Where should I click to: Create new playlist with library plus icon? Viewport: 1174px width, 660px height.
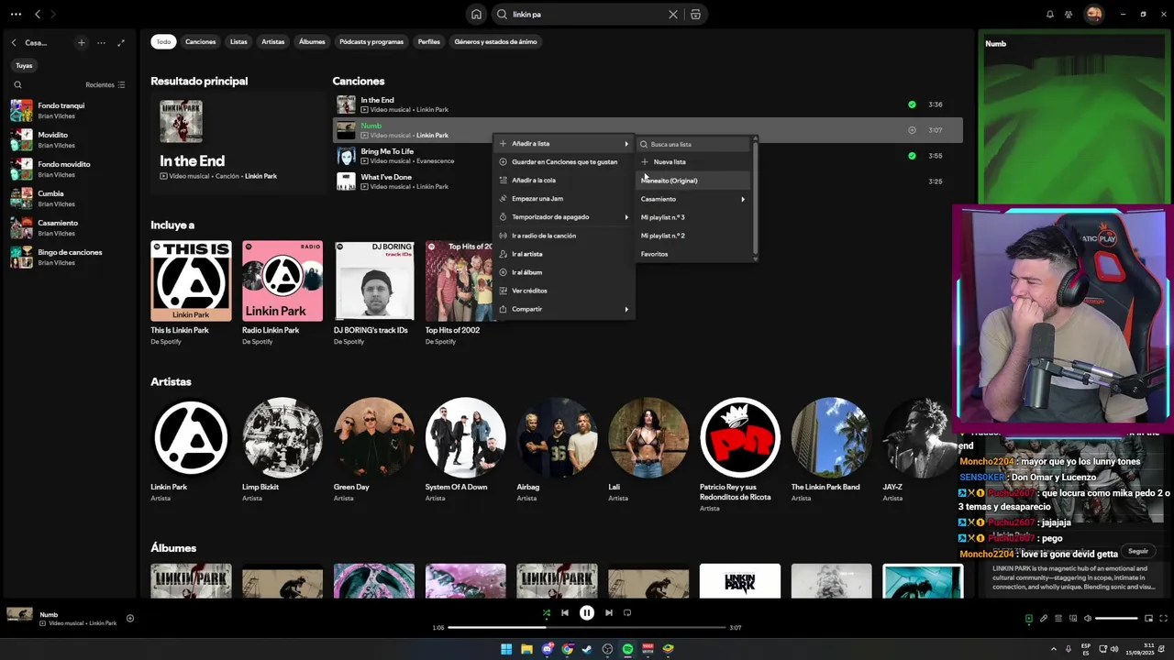81,43
